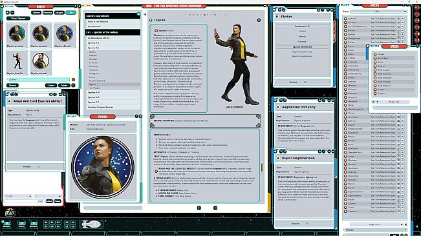Show only Images in Assets window

point(59,13)
